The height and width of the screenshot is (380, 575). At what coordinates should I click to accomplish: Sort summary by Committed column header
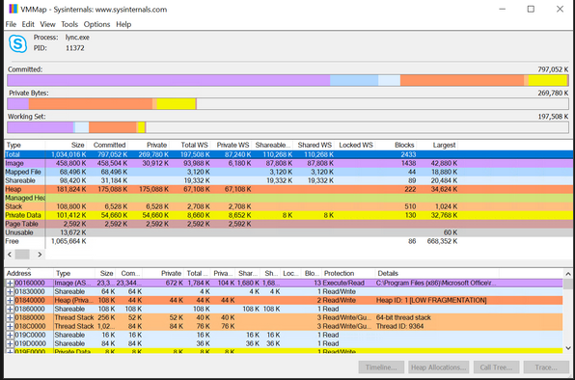107,145
